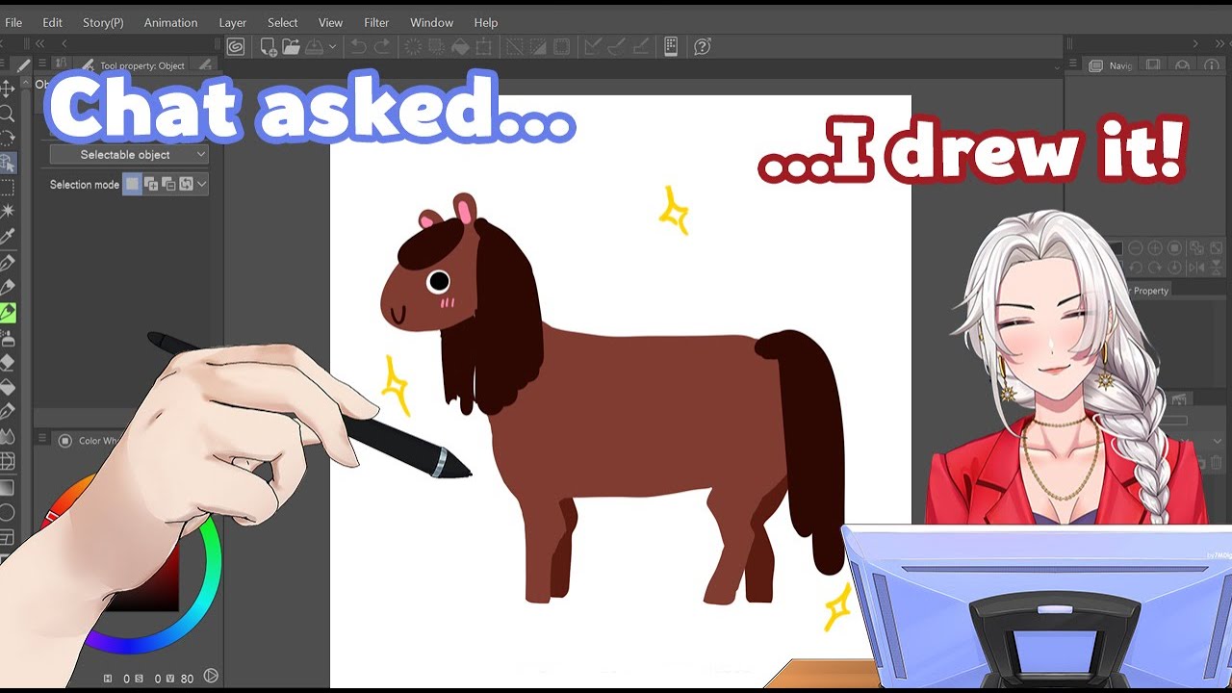Open the Story(P) menu
This screenshot has height=693, width=1232.
[x=103, y=22]
